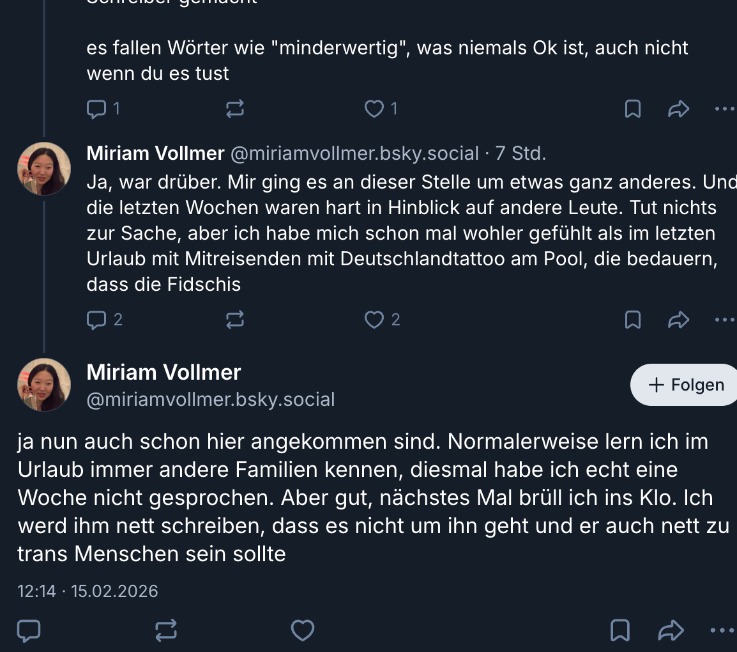
Task: Open reply box on the 7 Std. post
Action: [96, 319]
